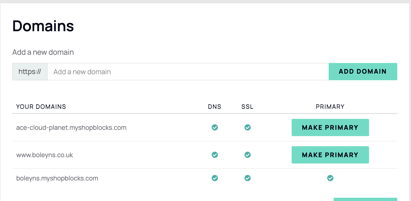The height and width of the screenshot is (201, 411).
Task: Select the PRIMARY column header
Action: (330, 107)
